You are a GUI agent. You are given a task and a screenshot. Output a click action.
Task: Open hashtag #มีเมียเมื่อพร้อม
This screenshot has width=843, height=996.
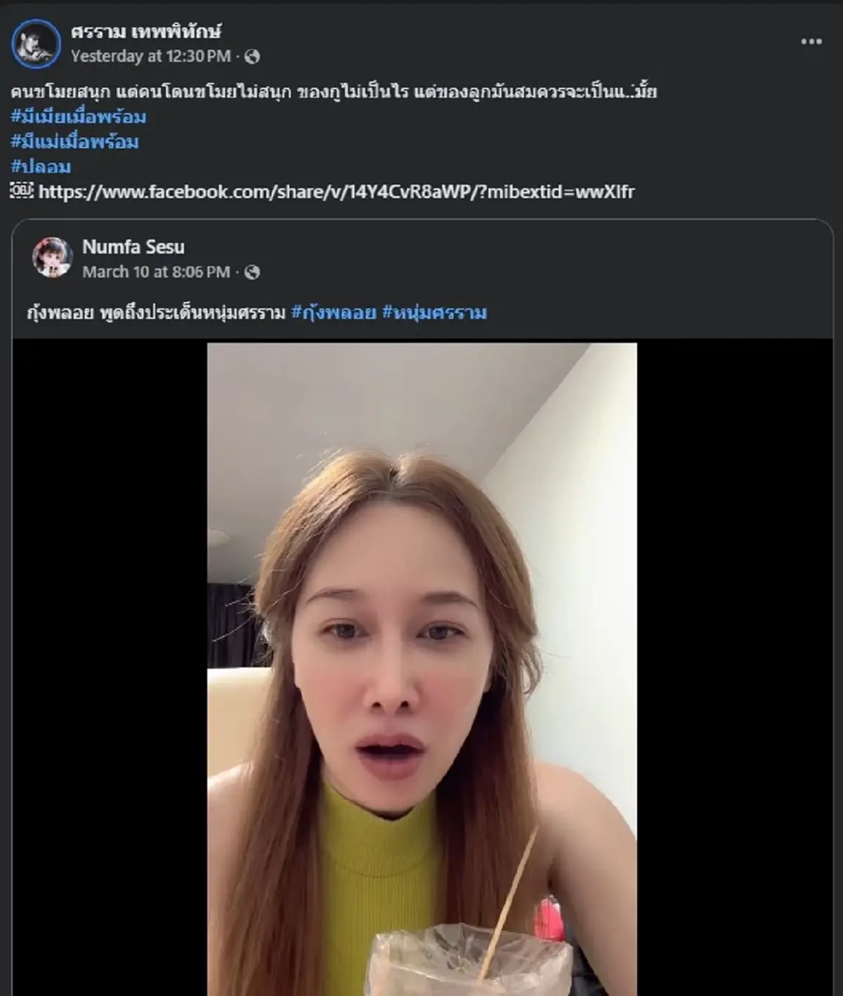pyautogui.click(x=79, y=117)
